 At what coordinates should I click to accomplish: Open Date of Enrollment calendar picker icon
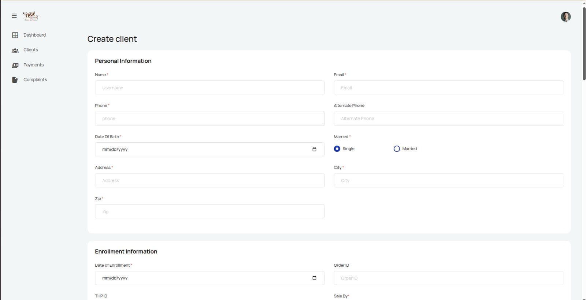click(x=314, y=278)
